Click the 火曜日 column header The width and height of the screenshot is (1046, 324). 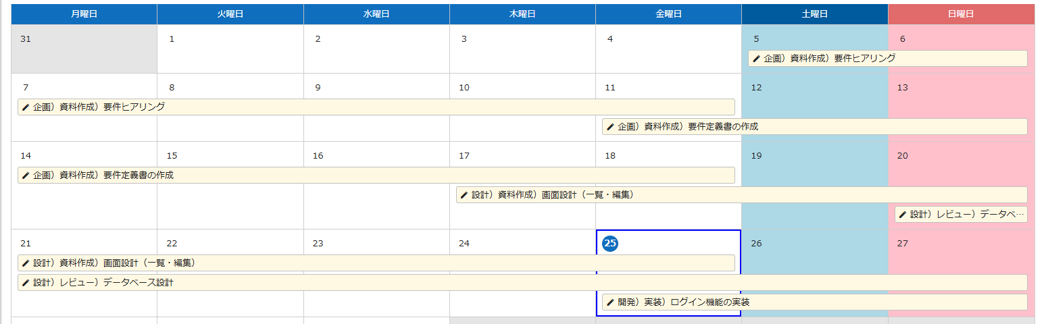230,14
